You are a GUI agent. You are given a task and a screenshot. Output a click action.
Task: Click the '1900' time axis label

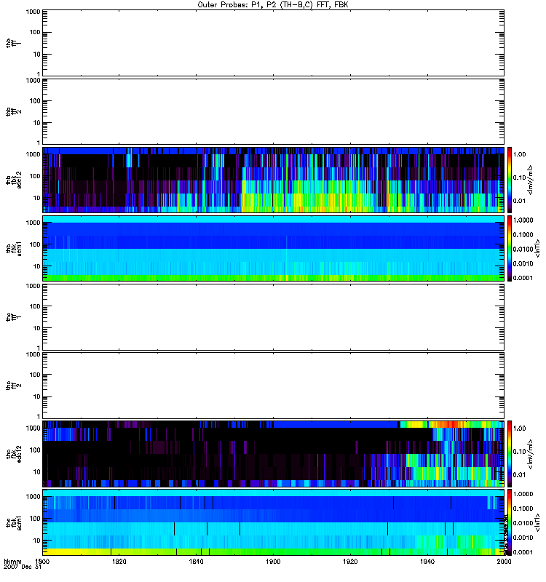point(274,561)
